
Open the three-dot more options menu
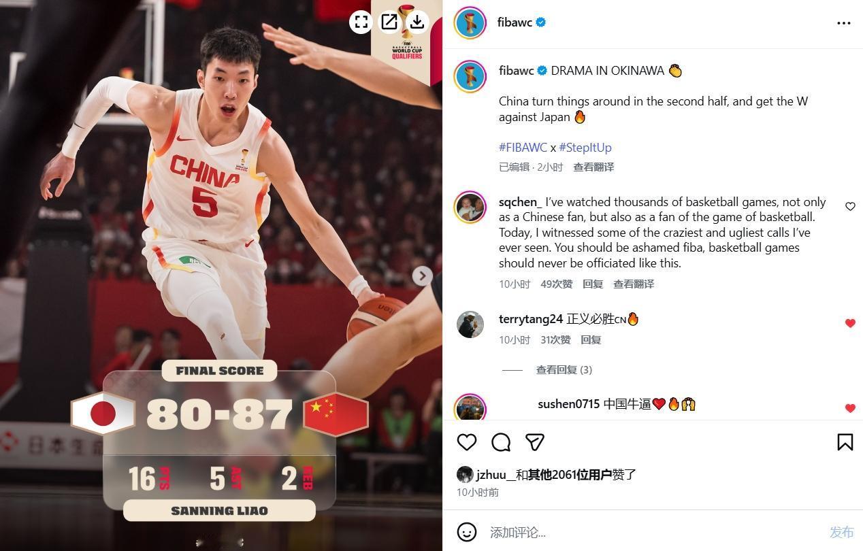pos(844,23)
